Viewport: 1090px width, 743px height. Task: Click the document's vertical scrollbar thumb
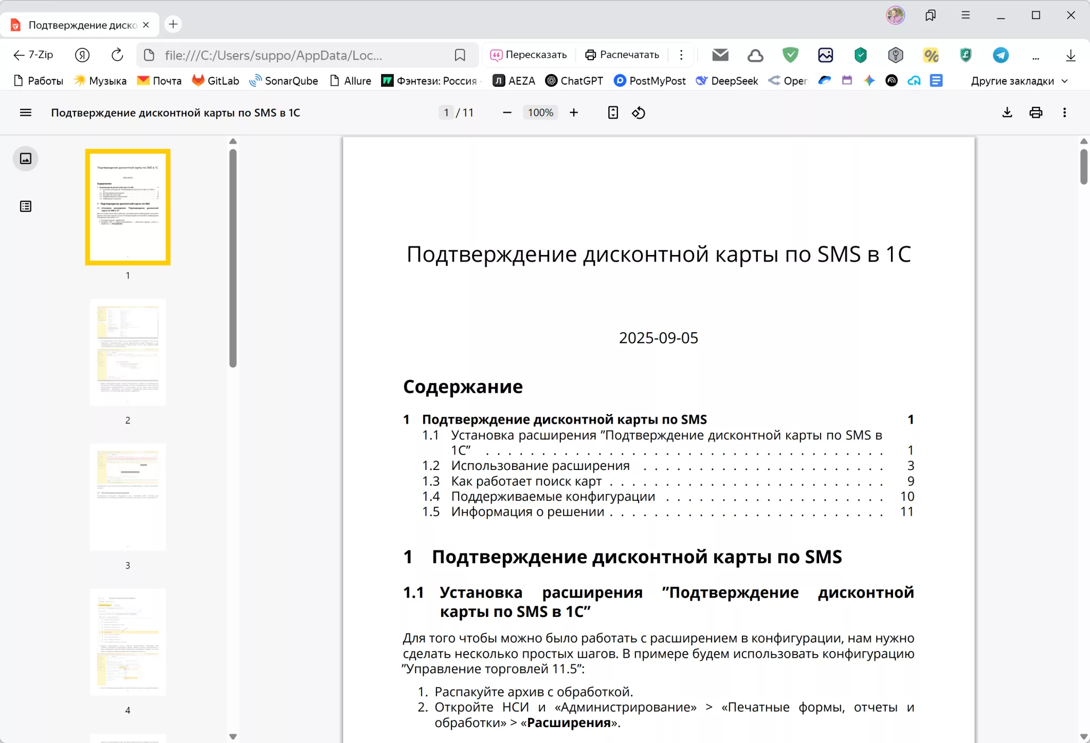pyautogui.click(x=1084, y=167)
